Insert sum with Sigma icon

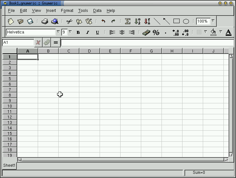127,21
